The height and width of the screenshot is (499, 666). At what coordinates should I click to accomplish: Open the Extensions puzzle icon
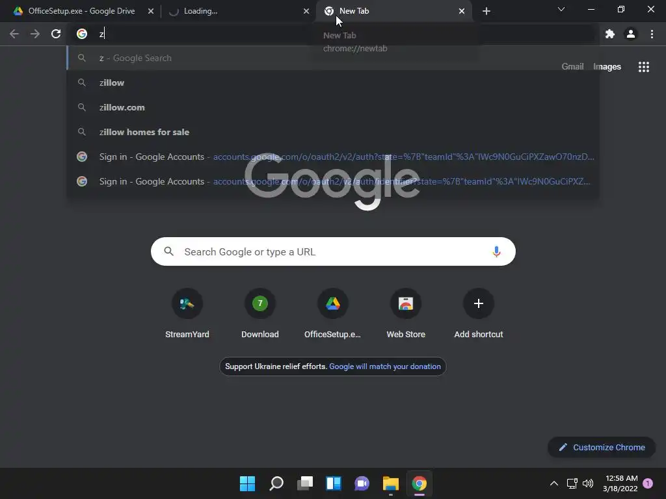[610, 34]
